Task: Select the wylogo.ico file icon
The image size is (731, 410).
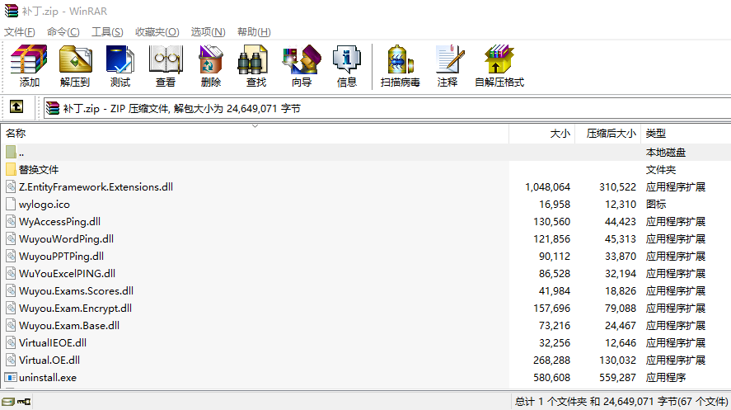Action: (x=11, y=204)
